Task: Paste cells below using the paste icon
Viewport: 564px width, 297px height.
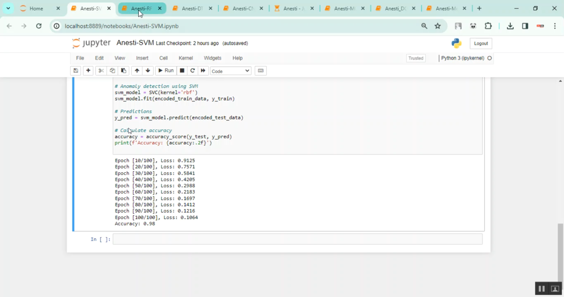Action: point(123,71)
